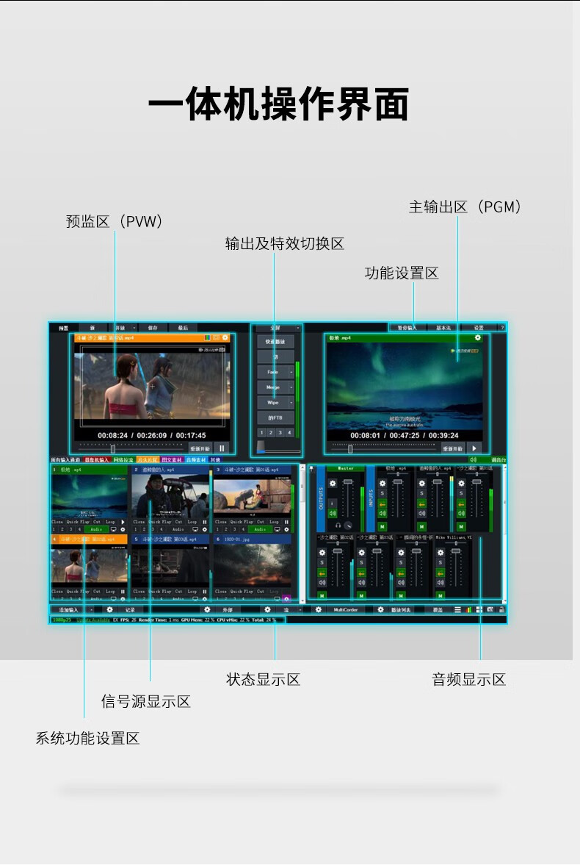Open gear settings for input 1 极地.mp4
The width and height of the screenshot is (580, 868).
(x=122, y=529)
